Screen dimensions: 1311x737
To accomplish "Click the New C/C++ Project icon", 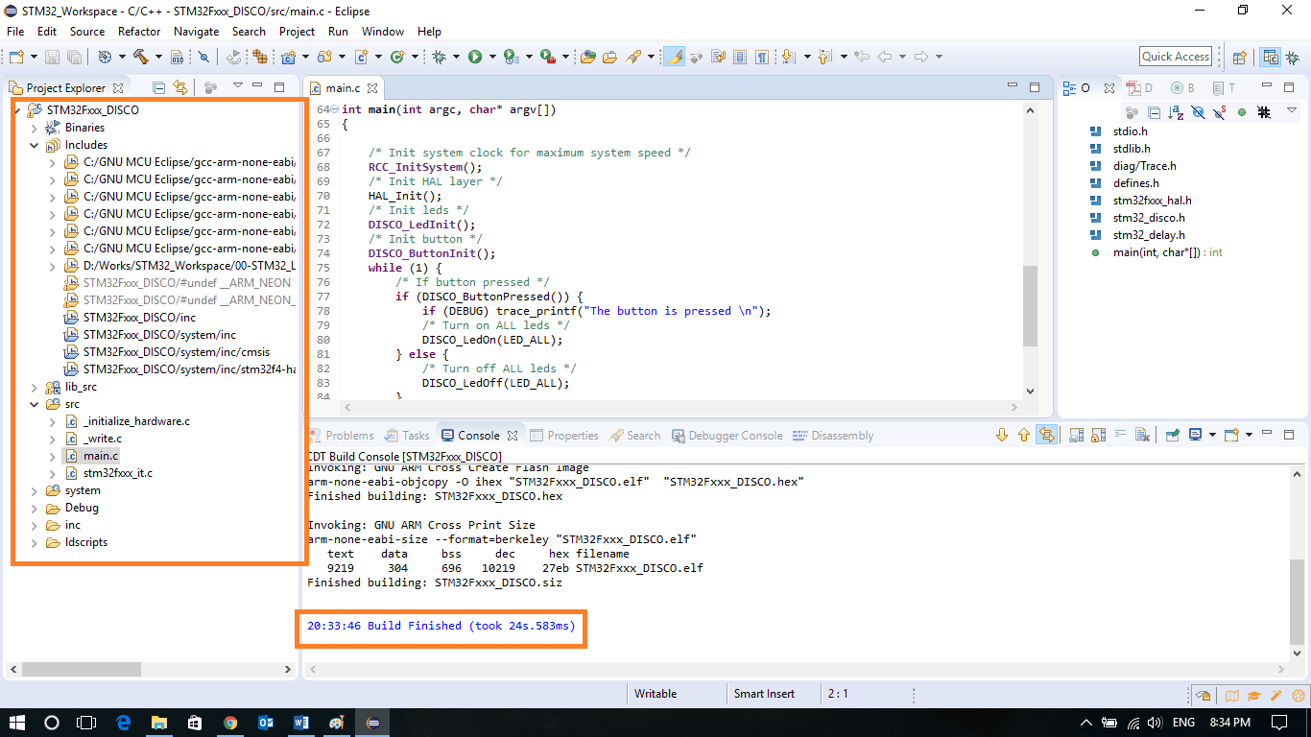I will click(x=288, y=57).
